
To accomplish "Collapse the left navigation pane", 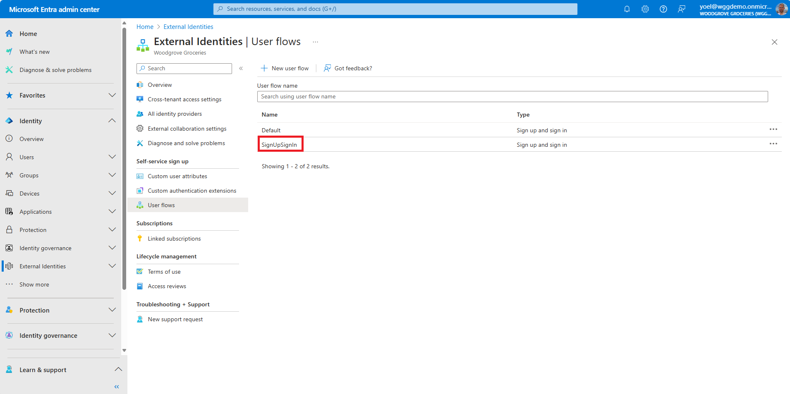I will click(117, 387).
